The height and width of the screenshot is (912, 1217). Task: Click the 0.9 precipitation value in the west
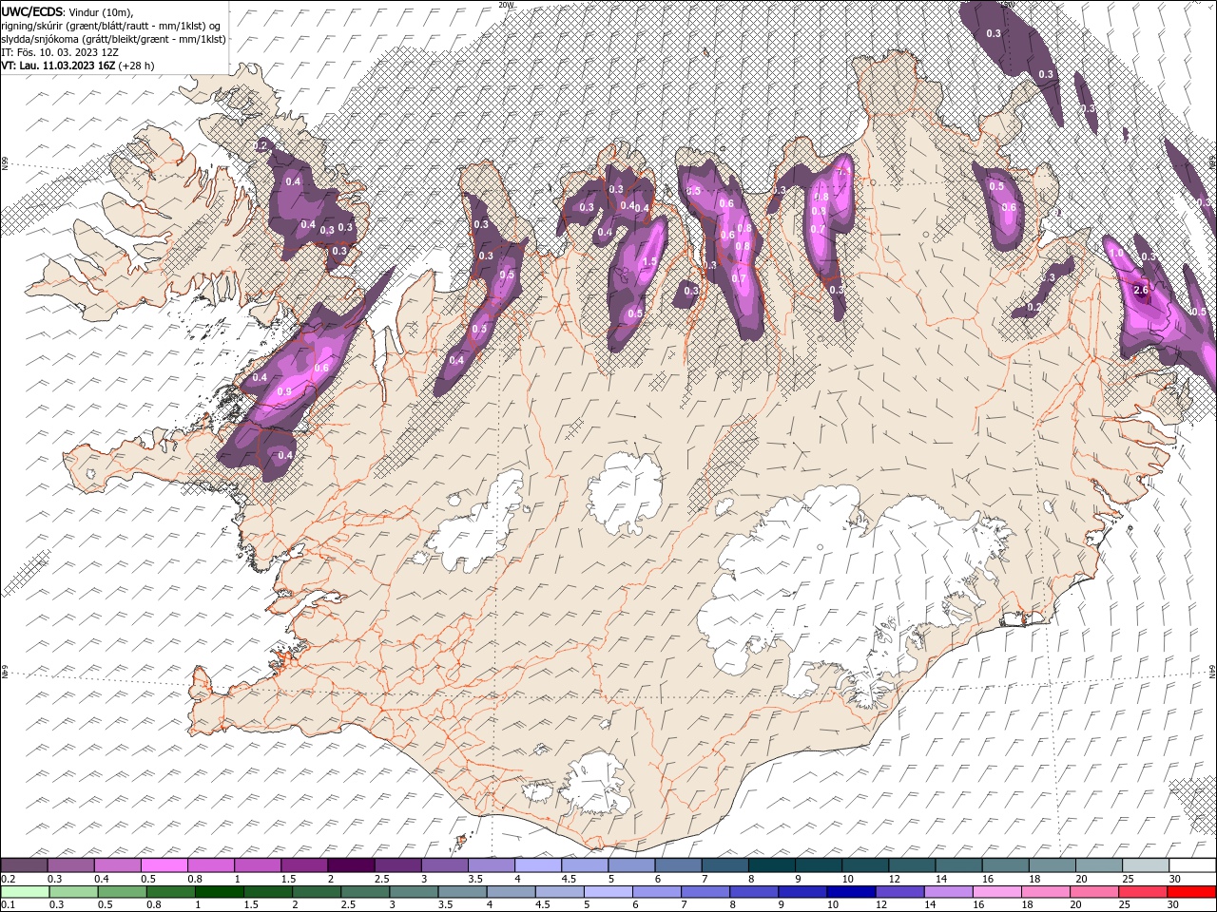tap(284, 391)
